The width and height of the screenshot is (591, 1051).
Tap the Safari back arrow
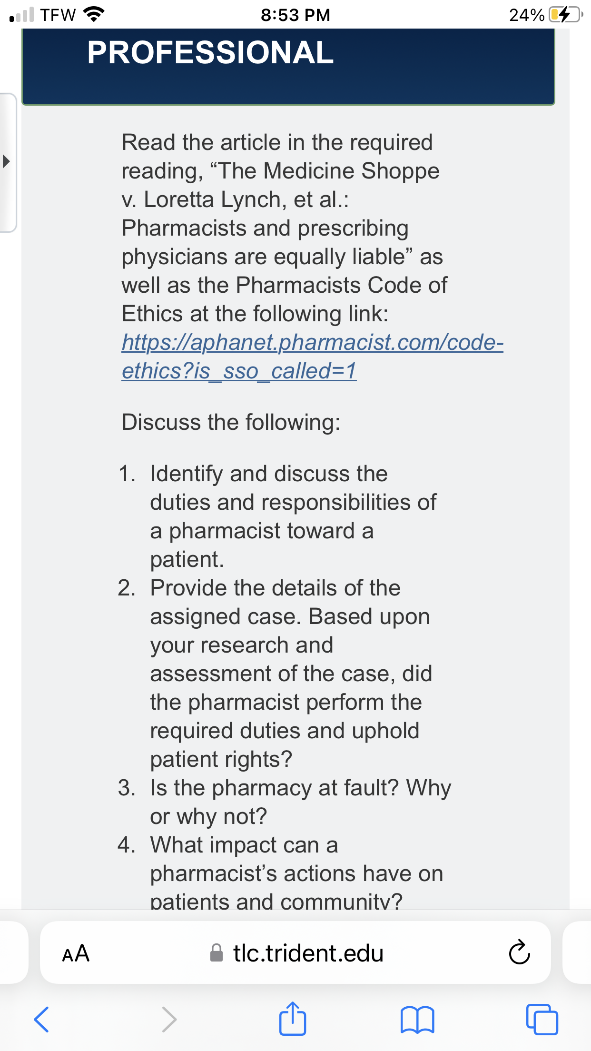[x=41, y=1019]
